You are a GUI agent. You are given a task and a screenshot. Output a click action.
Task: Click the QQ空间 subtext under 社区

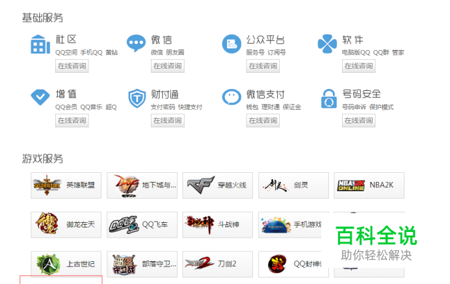coord(66,53)
